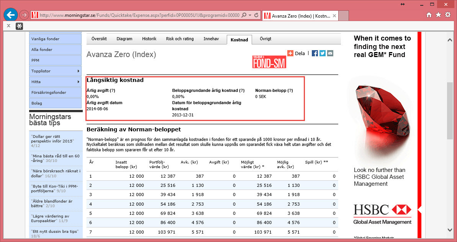Close the Avanza Zero browser tab
This screenshot has width=457, height=242.
point(334,16)
